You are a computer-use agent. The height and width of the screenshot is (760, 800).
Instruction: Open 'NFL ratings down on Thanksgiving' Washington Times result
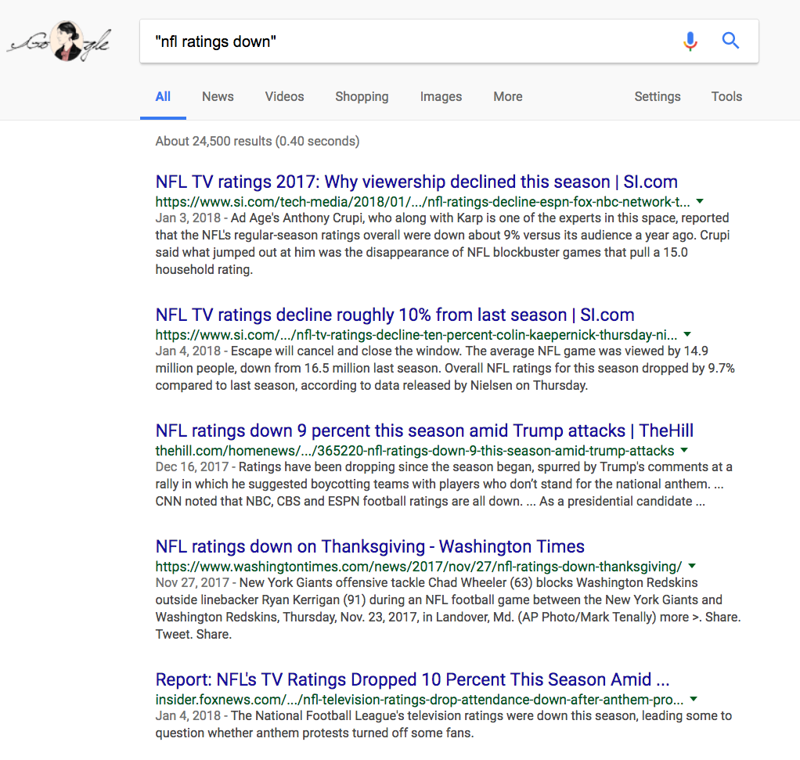pyautogui.click(x=370, y=546)
